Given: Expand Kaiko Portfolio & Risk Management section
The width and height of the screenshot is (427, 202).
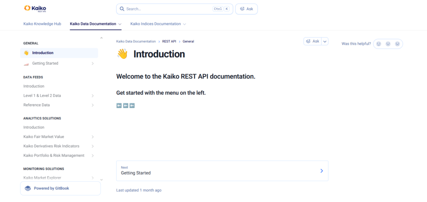Looking at the screenshot, I should point(93,155).
